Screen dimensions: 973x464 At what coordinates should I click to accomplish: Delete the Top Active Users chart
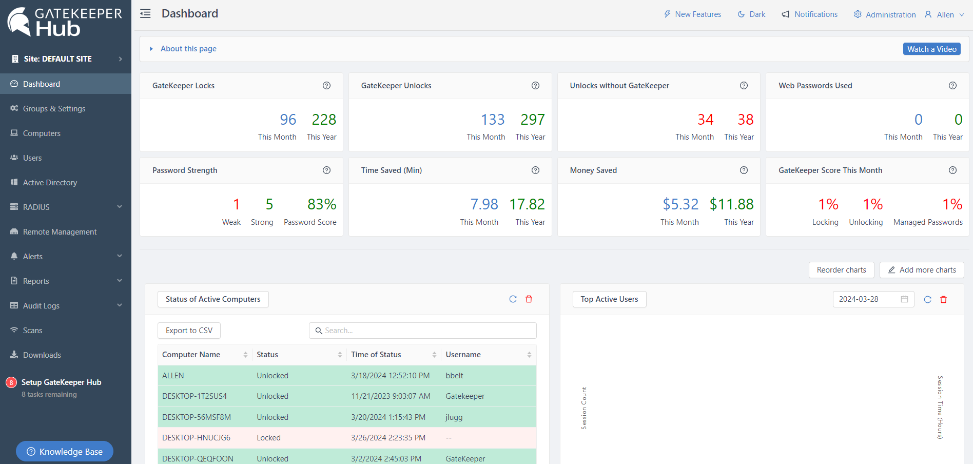(x=943, y=300)
